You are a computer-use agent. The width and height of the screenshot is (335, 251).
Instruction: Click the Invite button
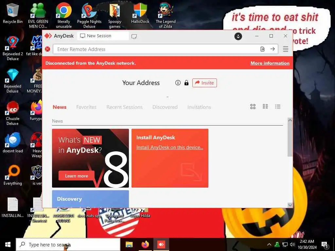tap(204, 83)
